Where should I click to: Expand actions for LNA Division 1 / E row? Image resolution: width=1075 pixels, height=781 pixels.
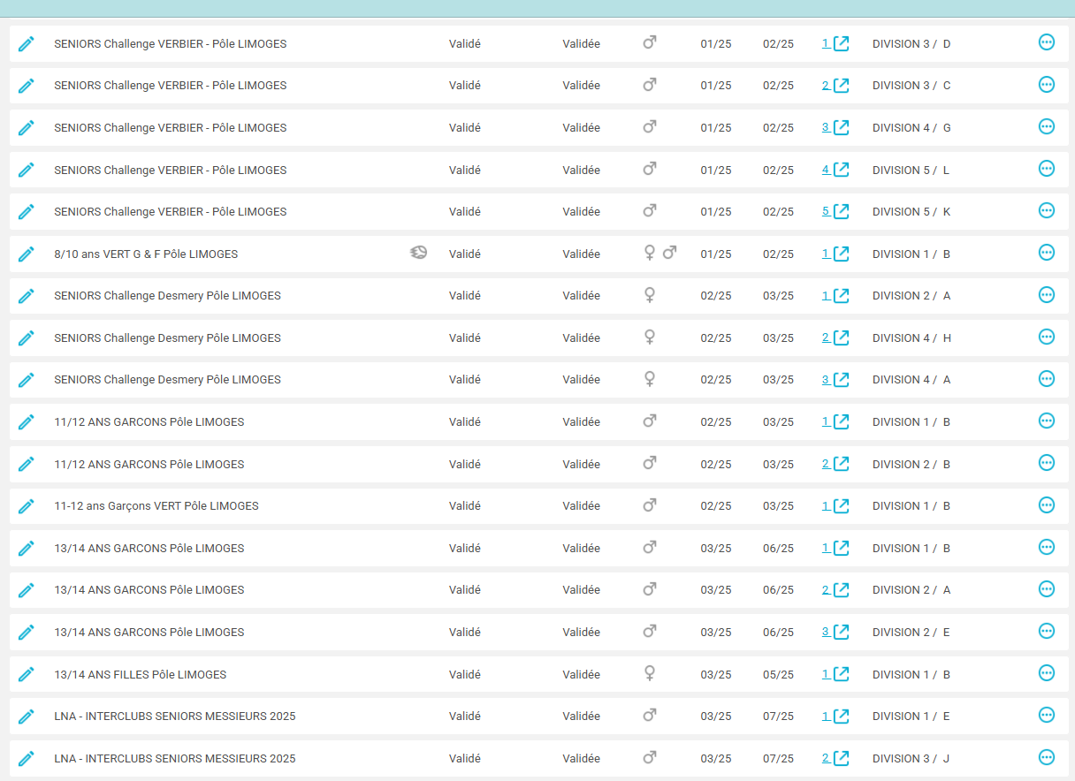point(1046,715)
